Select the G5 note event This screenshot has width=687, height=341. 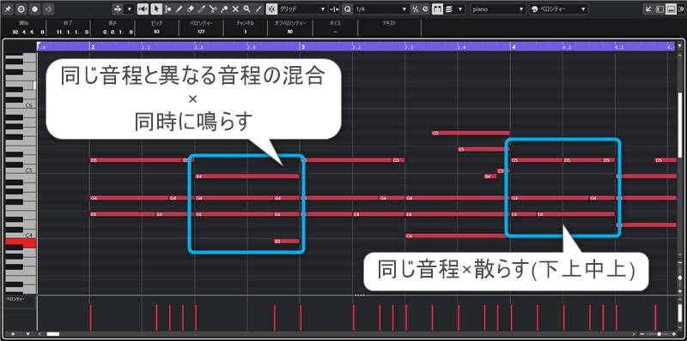(470, 133)
